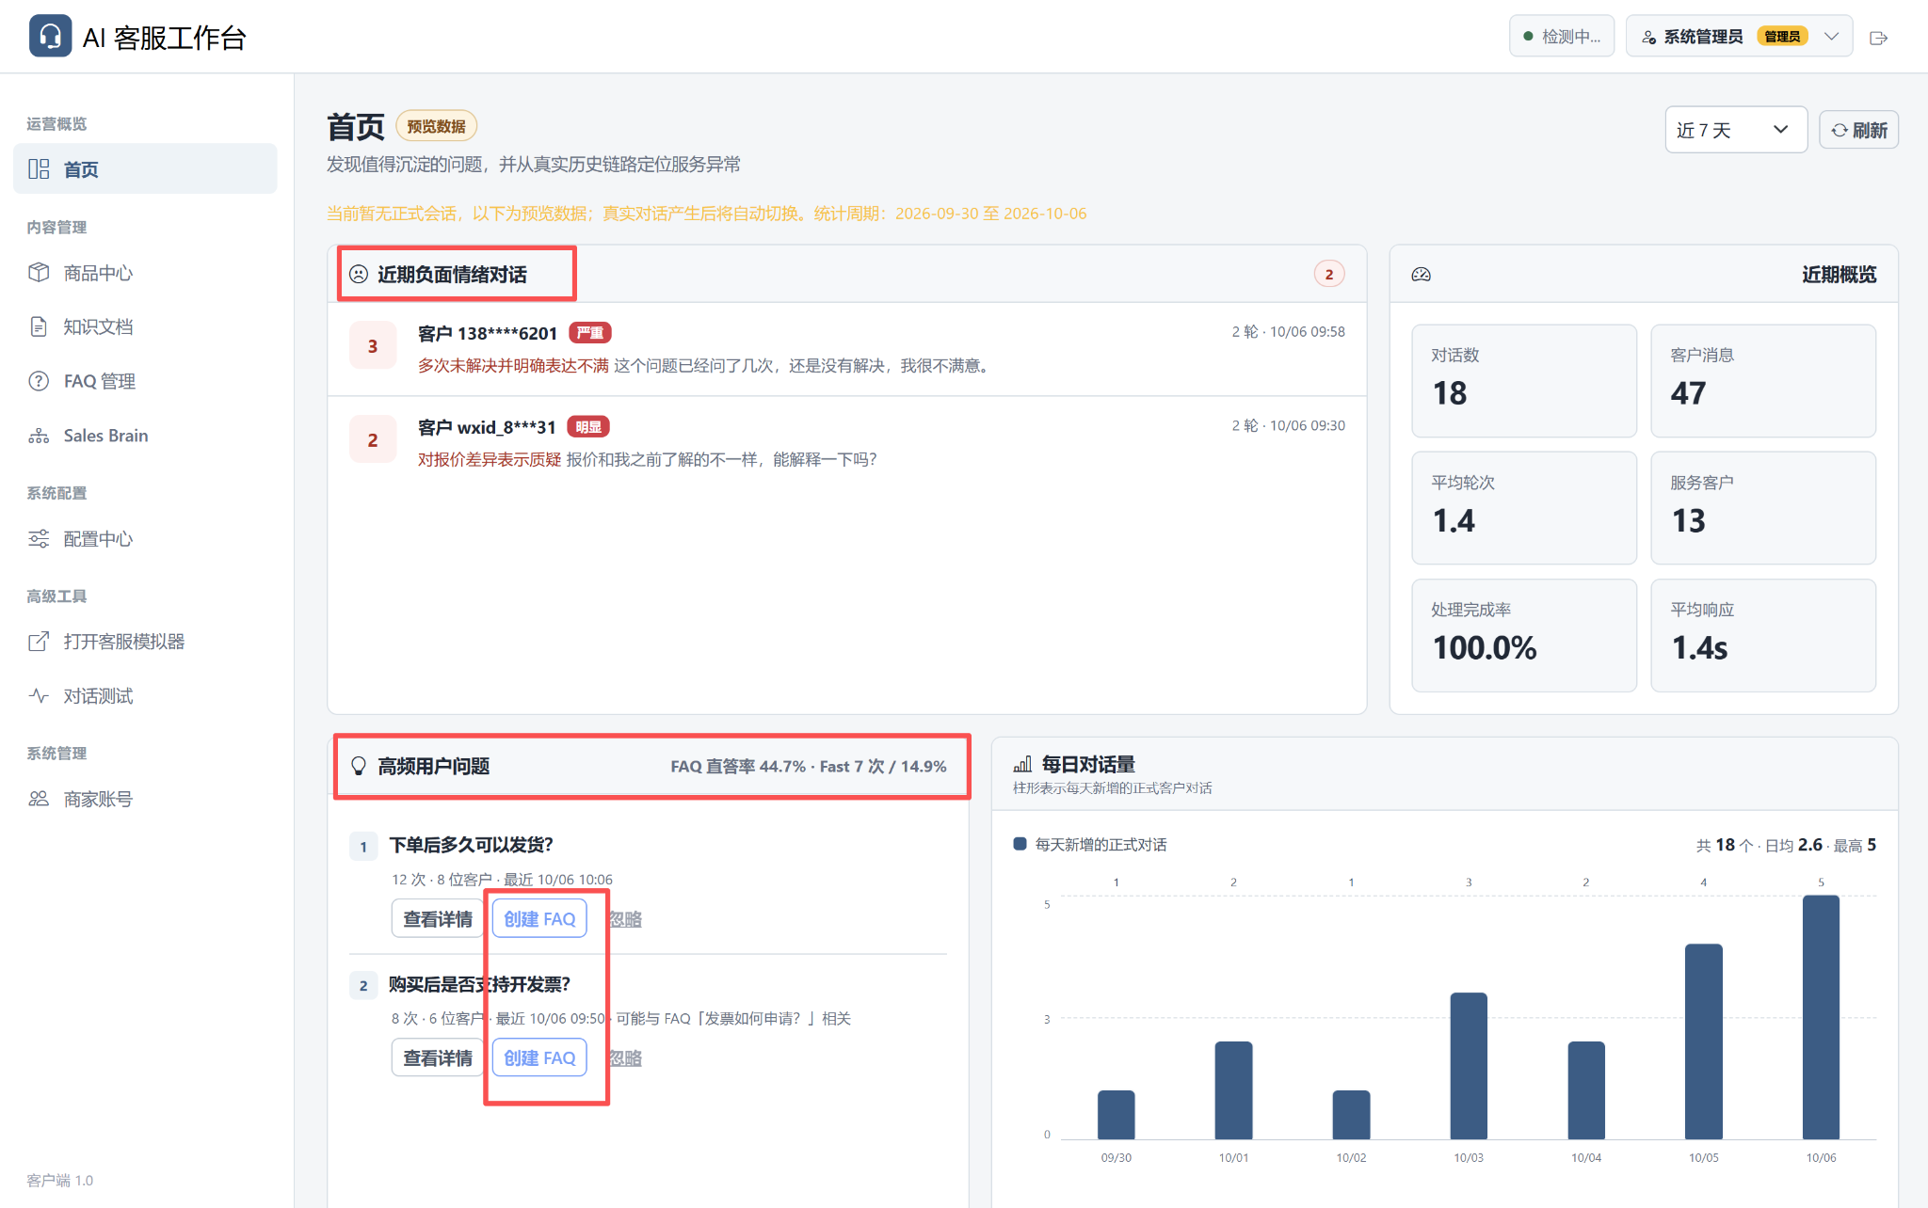Open the 近 7 天 period dropdown
This screenshot has width=1928, height=1208.
point(1736,130)
